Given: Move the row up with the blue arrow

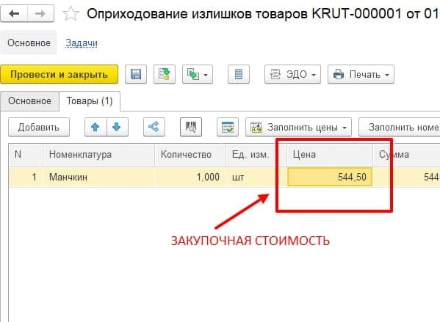Looking at the screenshot, I should point(95,127).
